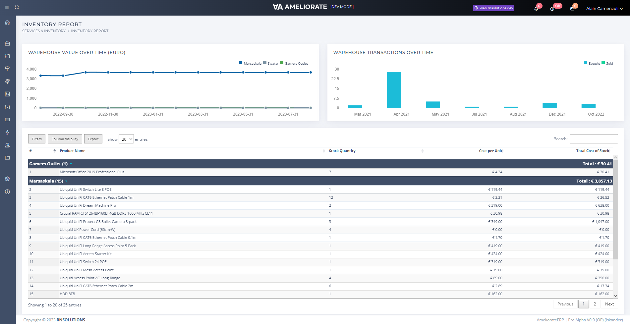Toggle Sold legend series
The height and width of the screenshot is (324, 630).
(x=607, y=63)
